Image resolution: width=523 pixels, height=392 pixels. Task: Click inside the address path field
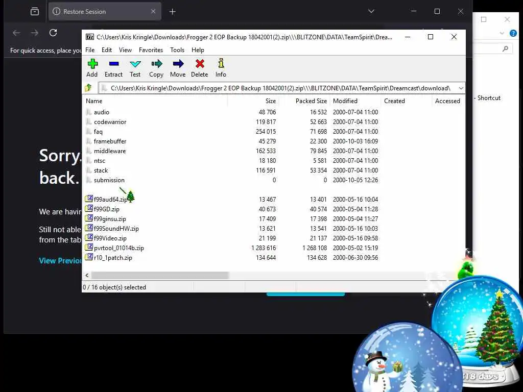point(280,88)
